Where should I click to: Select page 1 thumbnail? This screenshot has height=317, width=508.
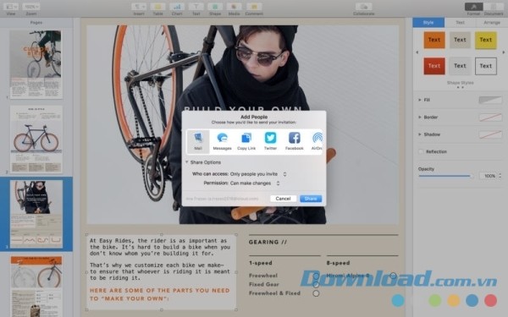tap(36, 65)
